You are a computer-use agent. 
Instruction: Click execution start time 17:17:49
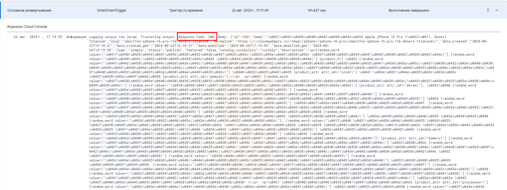(250, 10)
